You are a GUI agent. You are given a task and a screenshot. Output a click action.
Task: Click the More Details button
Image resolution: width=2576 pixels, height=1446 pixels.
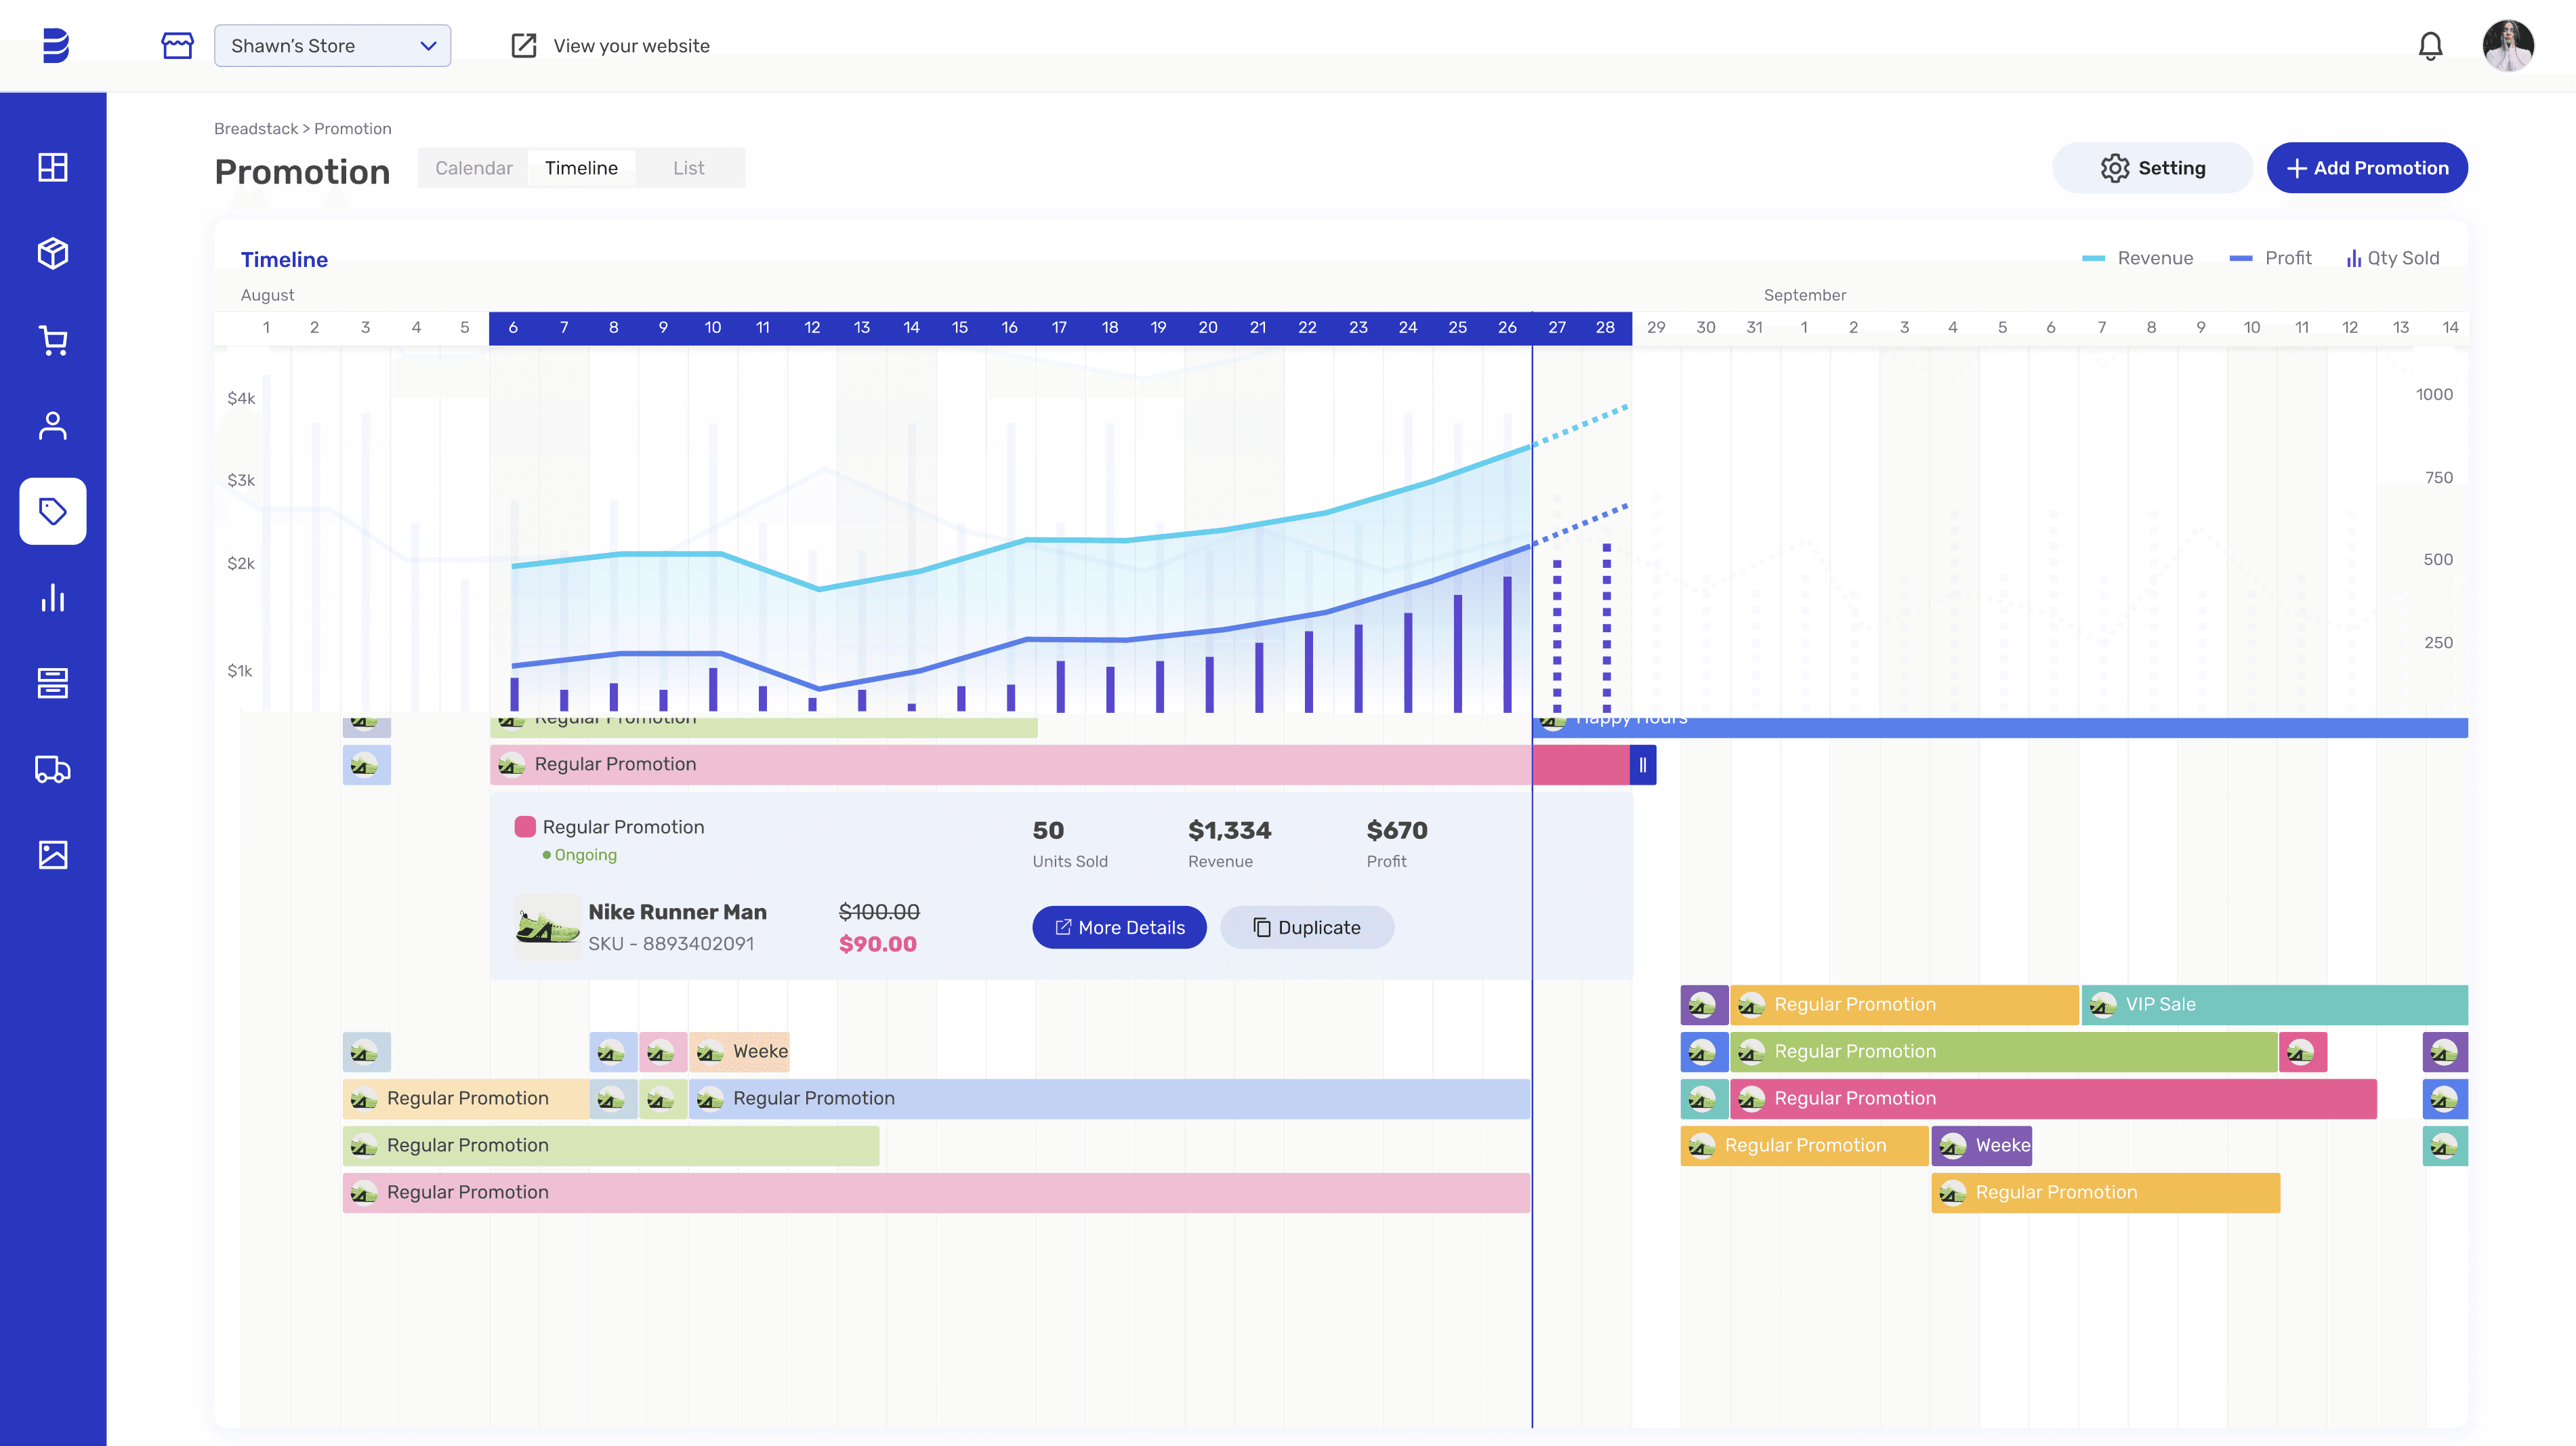click(1119, 927)
